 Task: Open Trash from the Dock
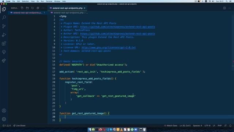point(144,129)
